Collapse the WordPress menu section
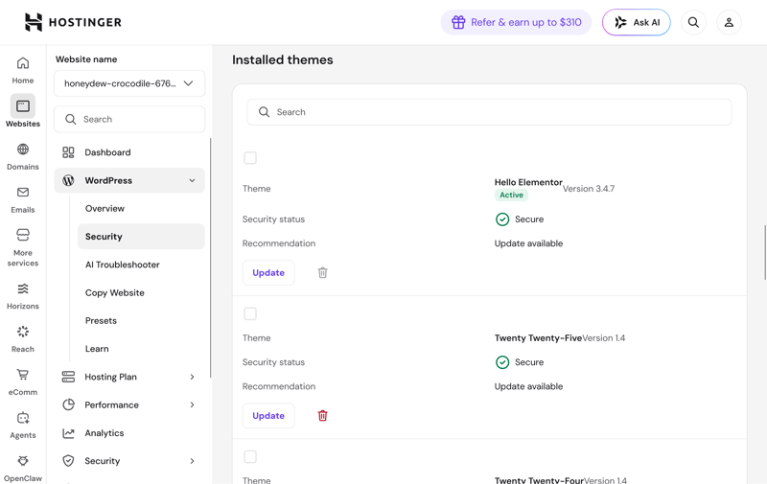This screenshot has height=484, width=767. pyautogui.click(x=193, y=180)
